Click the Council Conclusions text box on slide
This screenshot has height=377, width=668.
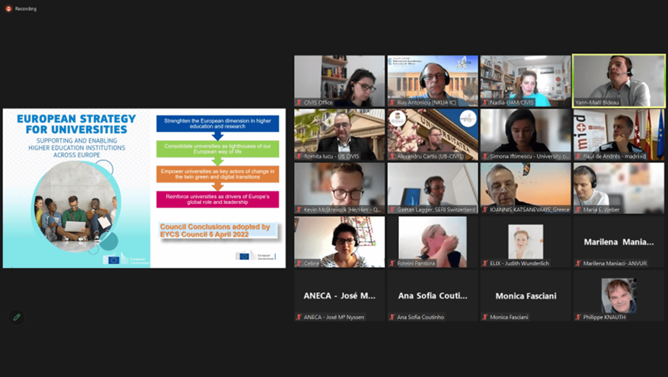[218, 231]
